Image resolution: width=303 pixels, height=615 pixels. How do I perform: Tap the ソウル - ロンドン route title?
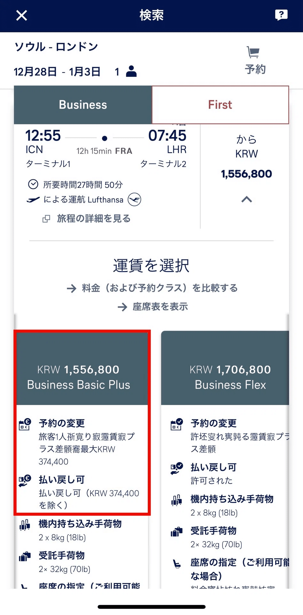(56, 47)
